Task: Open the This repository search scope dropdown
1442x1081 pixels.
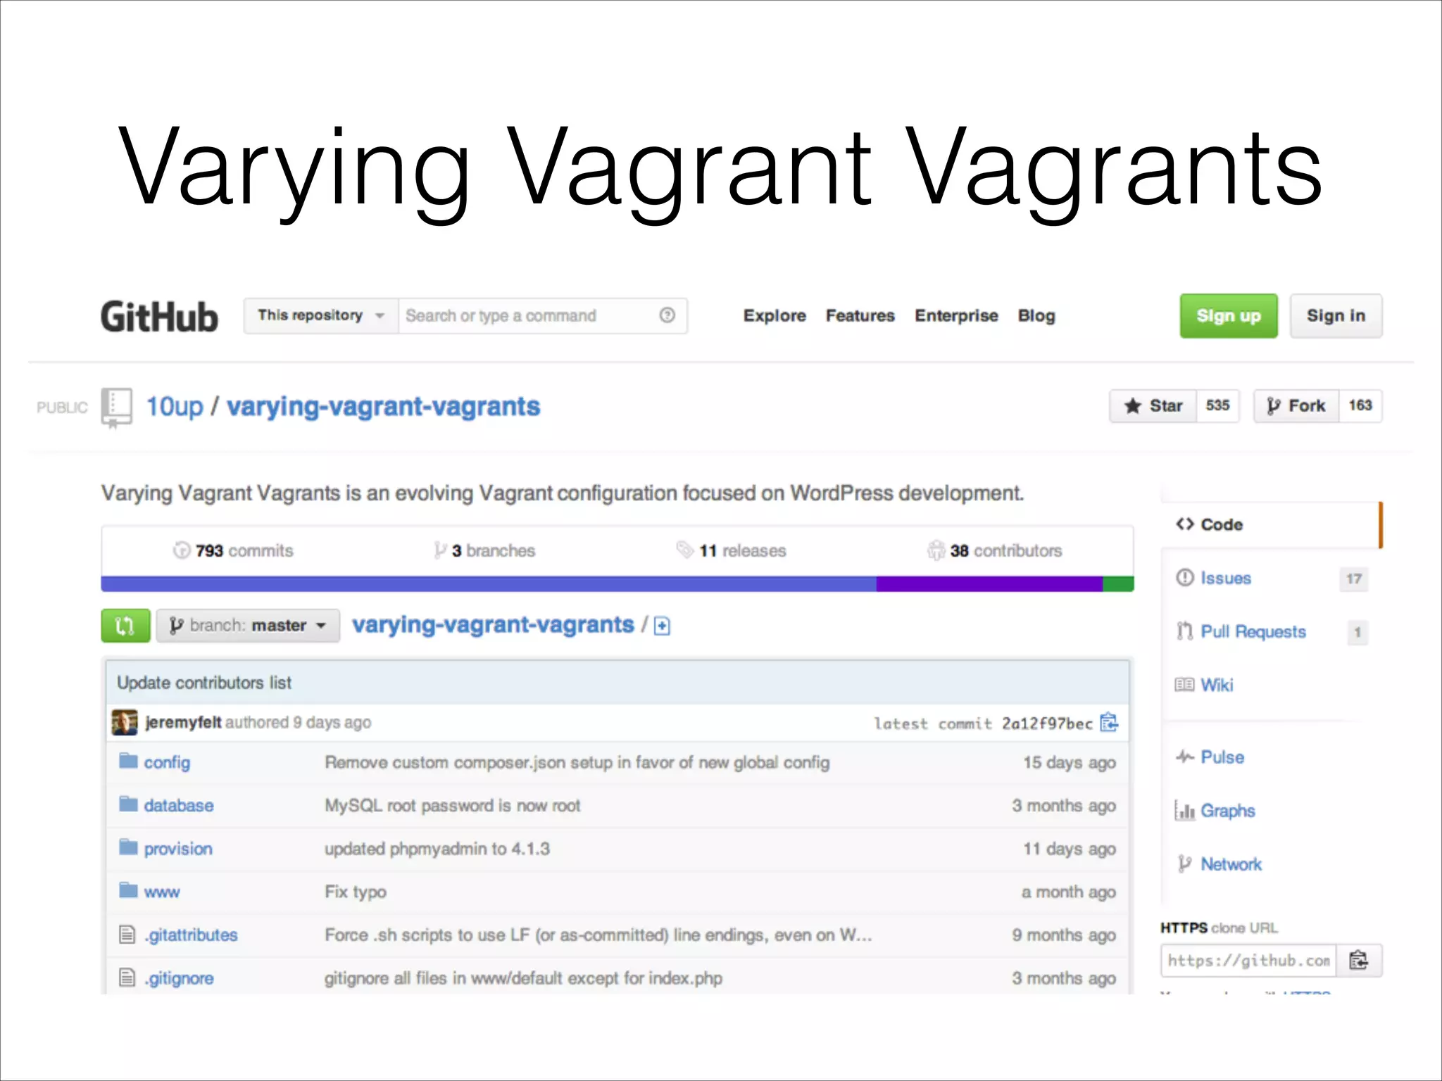Action: coord(321,315)
